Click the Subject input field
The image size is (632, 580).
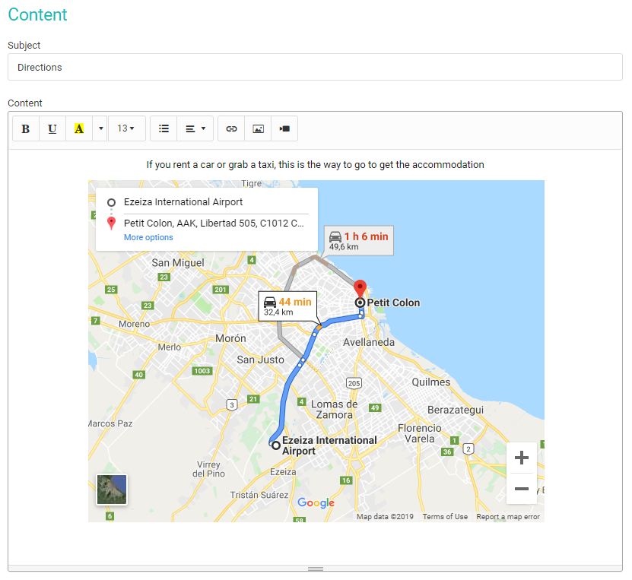click(315, 67)
